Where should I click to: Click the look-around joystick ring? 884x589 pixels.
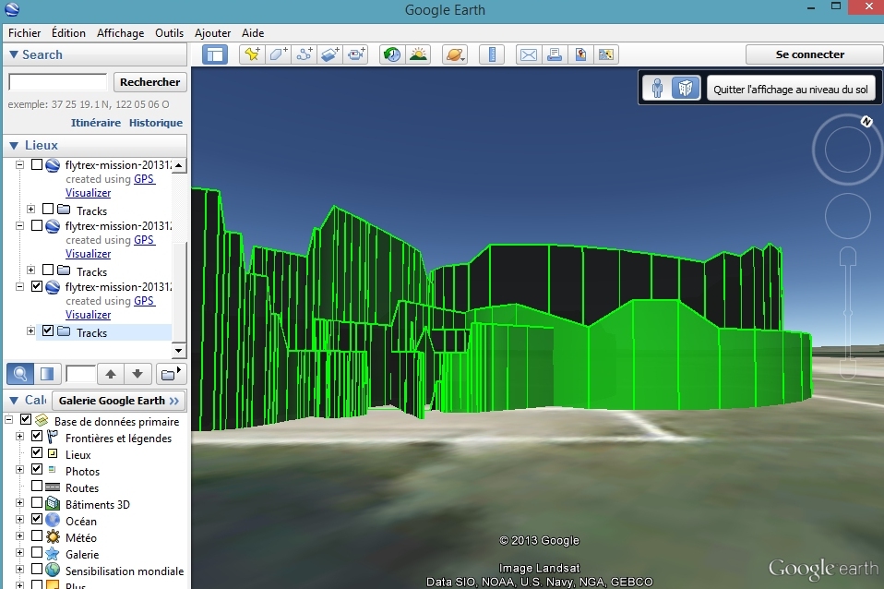coord(847,150)
